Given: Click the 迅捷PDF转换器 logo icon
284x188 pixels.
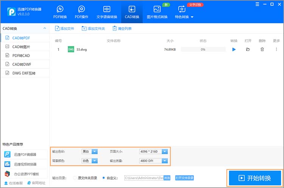Looking at the screenshot, I should [11, 12].
